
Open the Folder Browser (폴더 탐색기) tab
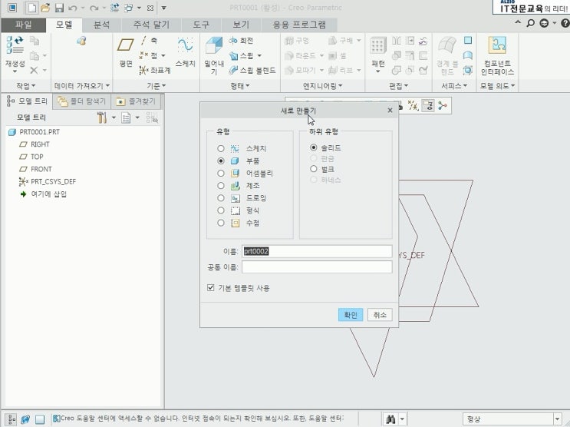[x=82, y=101]
